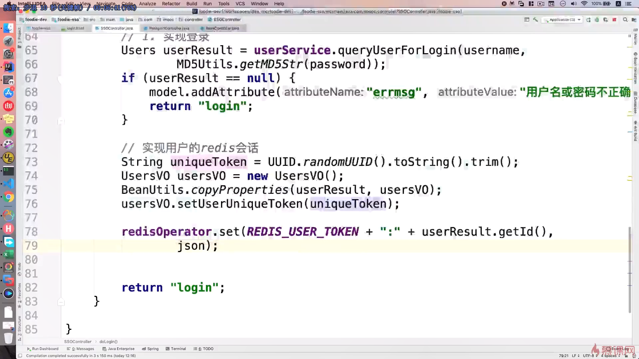The height and width of the screenshot is (359, 639).
Task: Collapse the method fold marker at line 83
Action: 61,302
